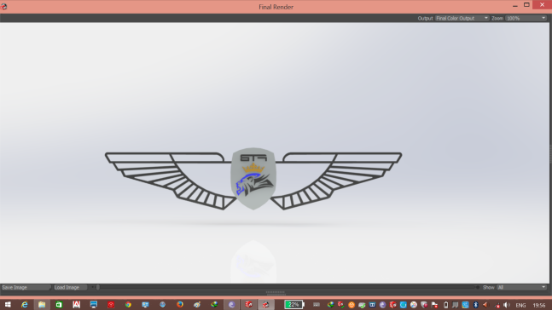Click the 22% battery indicator
Viewport: 552px width, 310px height.
(x=294, y=305)
